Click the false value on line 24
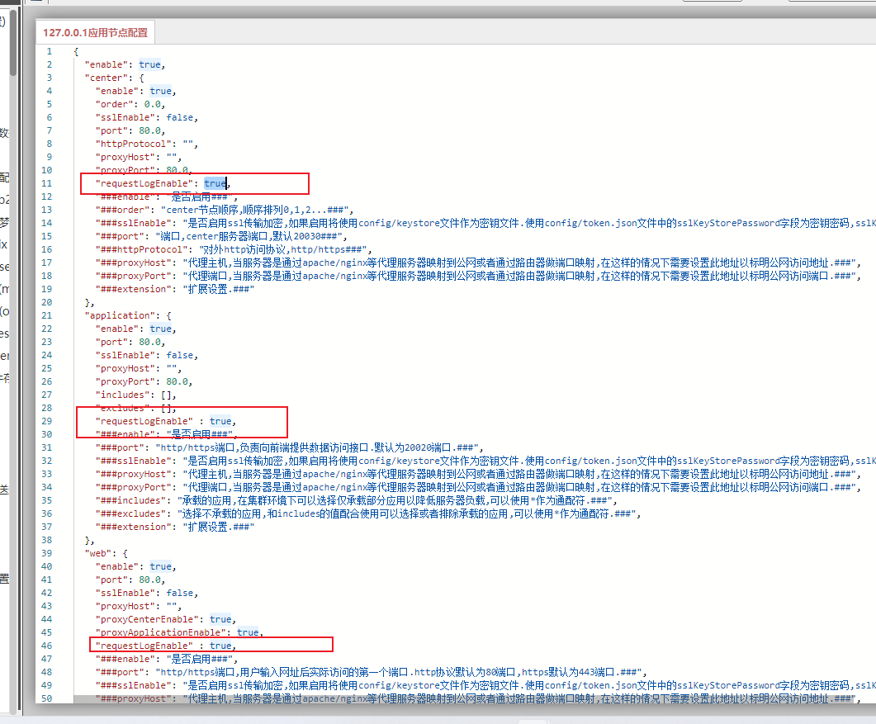Image resolution: width=876 pixels, height=724 pixels. click(x=180, y=355)
